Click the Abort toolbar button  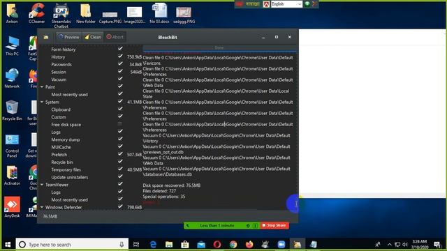pos(115,37)
